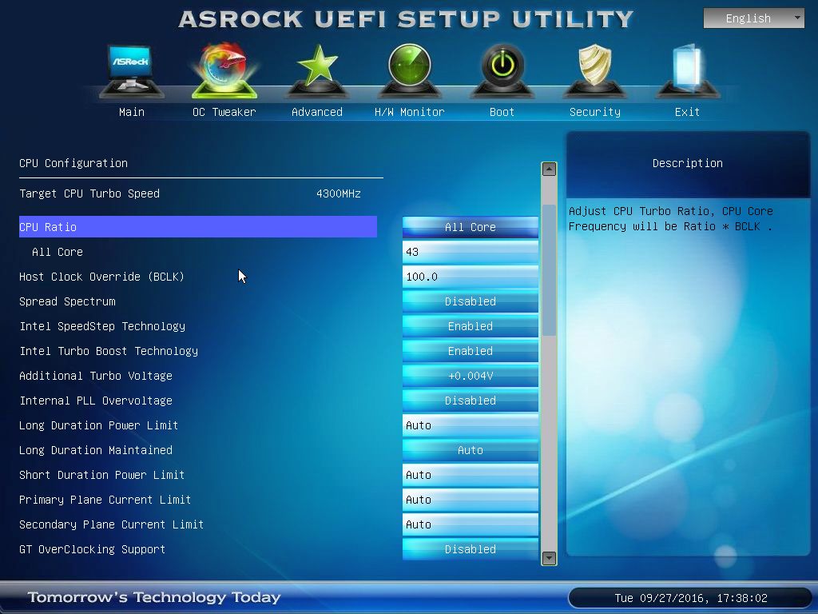Choose the Exit tab label
Screen dimensions: 818x614
point(687,112)
